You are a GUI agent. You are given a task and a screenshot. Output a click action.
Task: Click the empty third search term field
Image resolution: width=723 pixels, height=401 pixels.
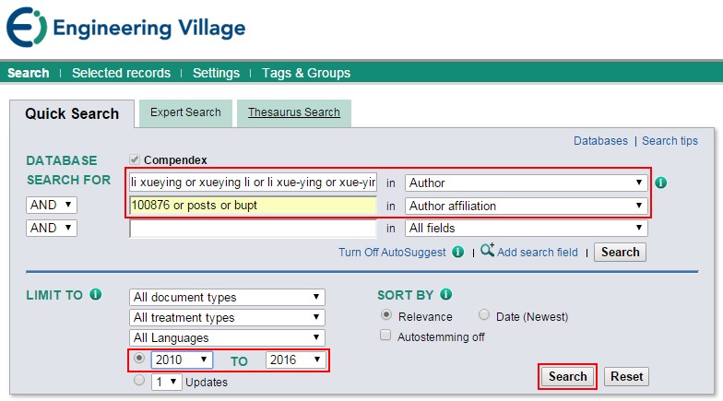(x=253, y=229)
